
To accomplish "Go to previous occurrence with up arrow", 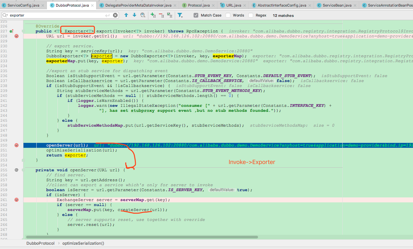I will click(x=126, y=15).
